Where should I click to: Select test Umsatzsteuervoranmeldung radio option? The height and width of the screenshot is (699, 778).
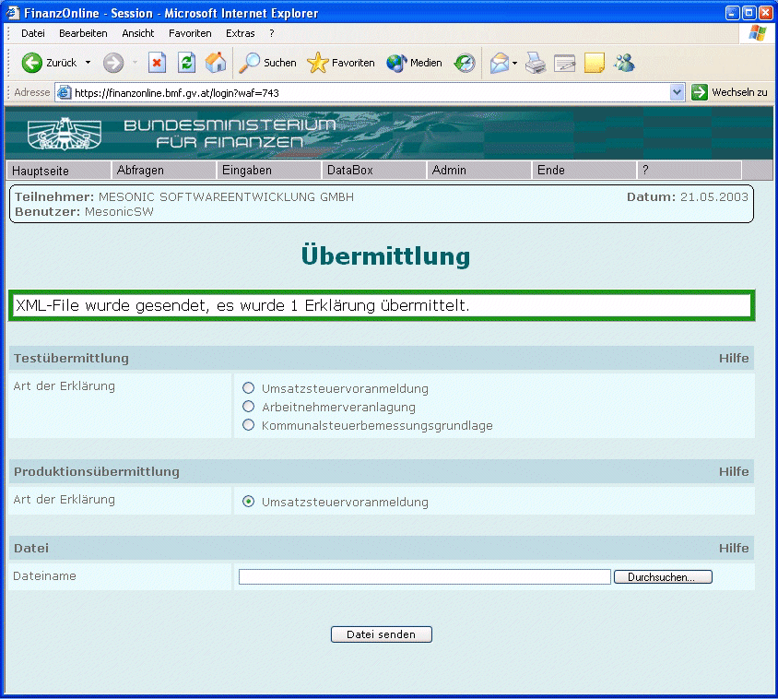pos(249,388)
